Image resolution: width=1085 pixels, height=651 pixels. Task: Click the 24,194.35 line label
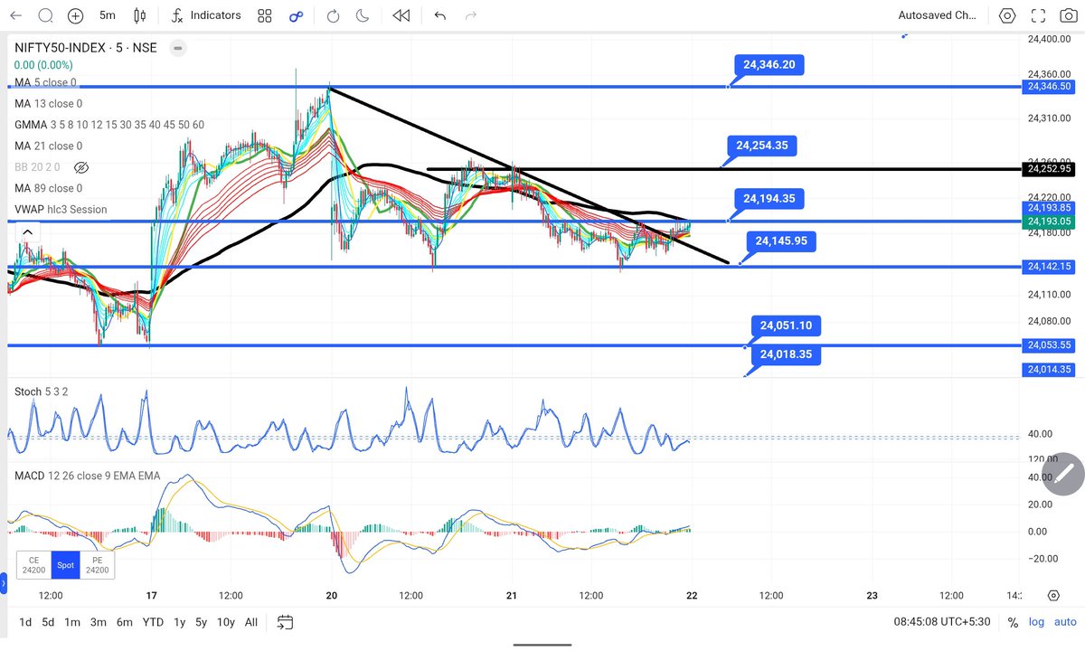pos(769,199)
